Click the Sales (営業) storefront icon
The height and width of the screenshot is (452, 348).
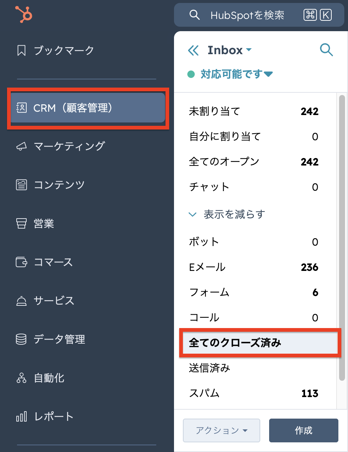pos(21,223)
